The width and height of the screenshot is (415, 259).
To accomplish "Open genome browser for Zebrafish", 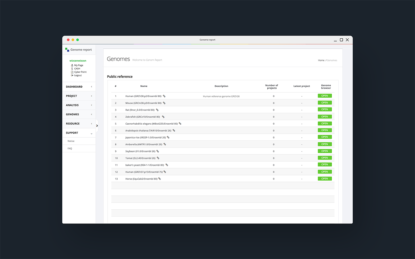I will tap(325, 116).
